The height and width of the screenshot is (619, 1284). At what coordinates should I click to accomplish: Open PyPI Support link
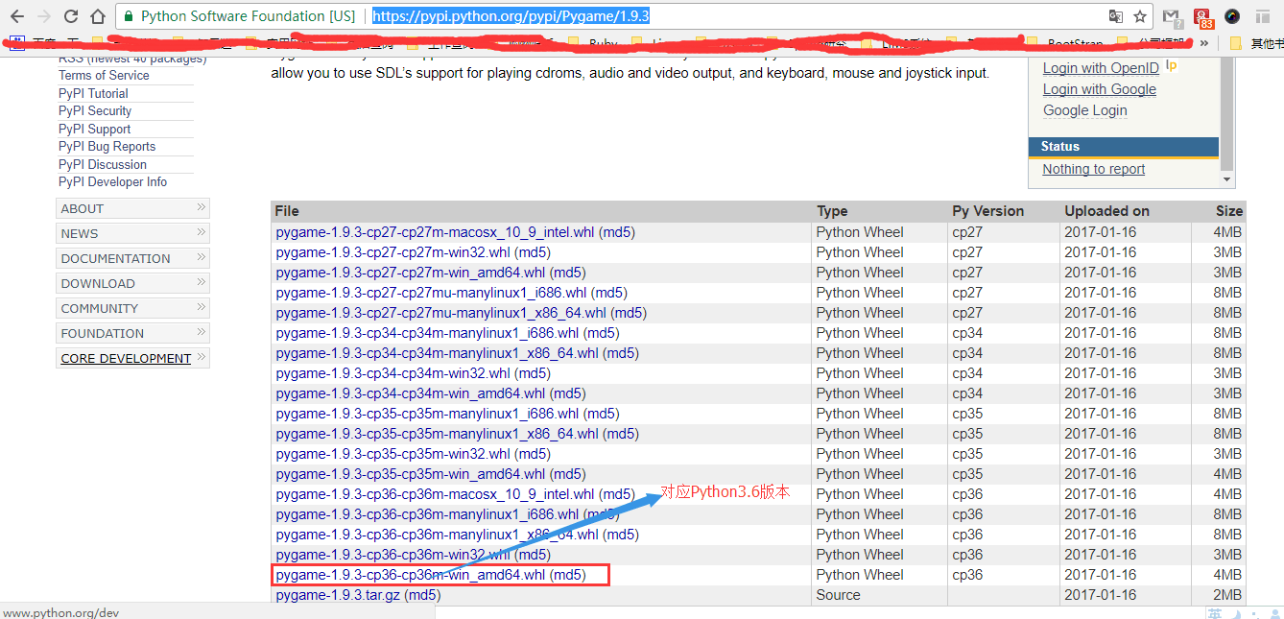click(94, 130)
